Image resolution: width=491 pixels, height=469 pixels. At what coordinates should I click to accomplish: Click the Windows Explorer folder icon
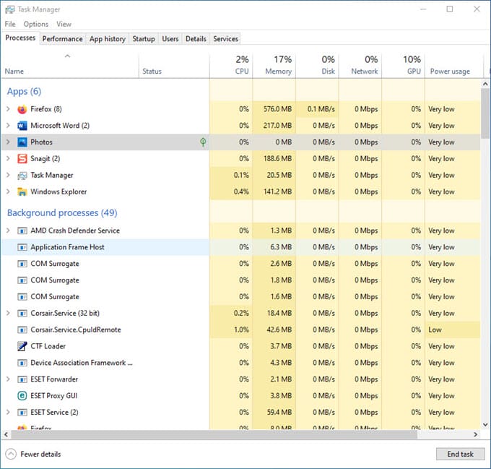[22, 192]
